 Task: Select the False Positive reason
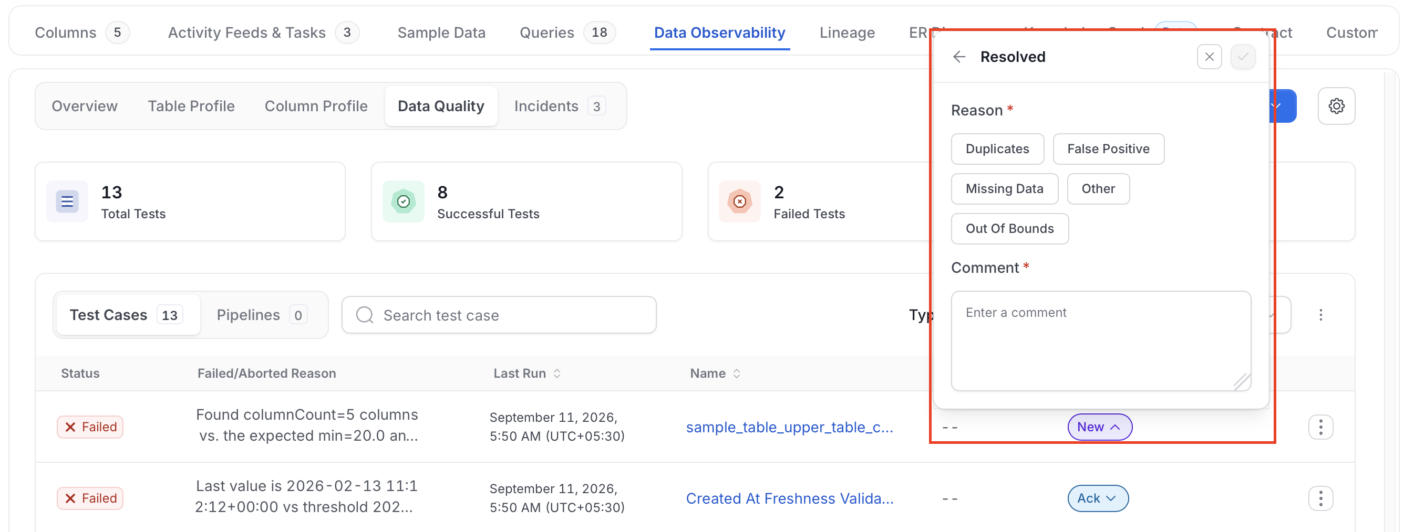(1108, 148)
